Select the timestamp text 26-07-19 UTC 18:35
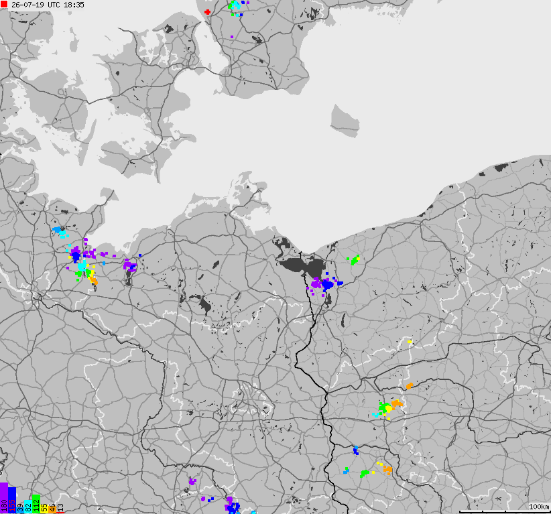This screenshot has width=551, height=514. point(48,5)
